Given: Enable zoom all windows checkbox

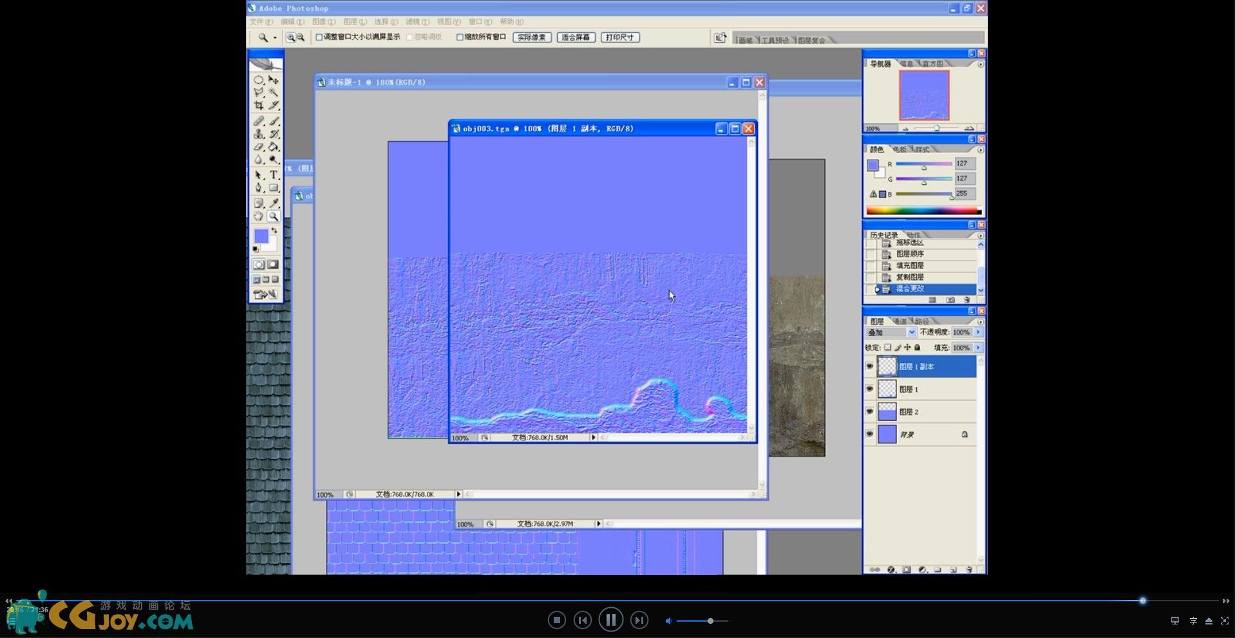Looking at the screenshot, I should [460, 37].
